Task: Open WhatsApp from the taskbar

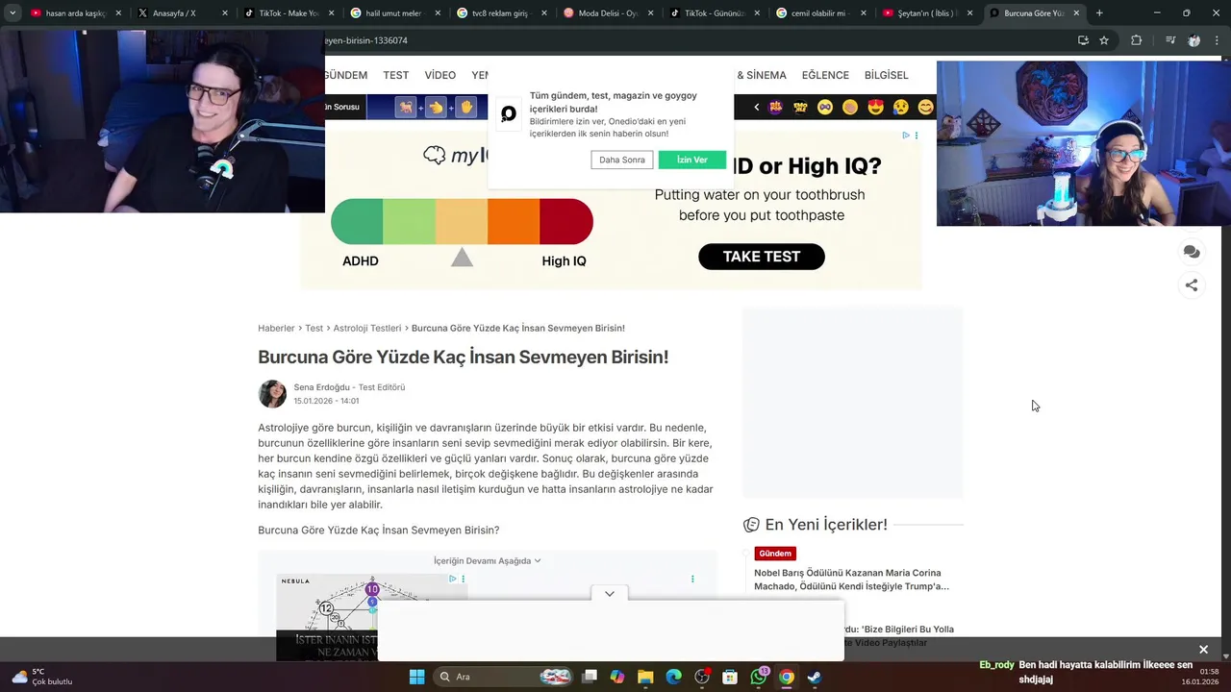Action: [759, 677]
